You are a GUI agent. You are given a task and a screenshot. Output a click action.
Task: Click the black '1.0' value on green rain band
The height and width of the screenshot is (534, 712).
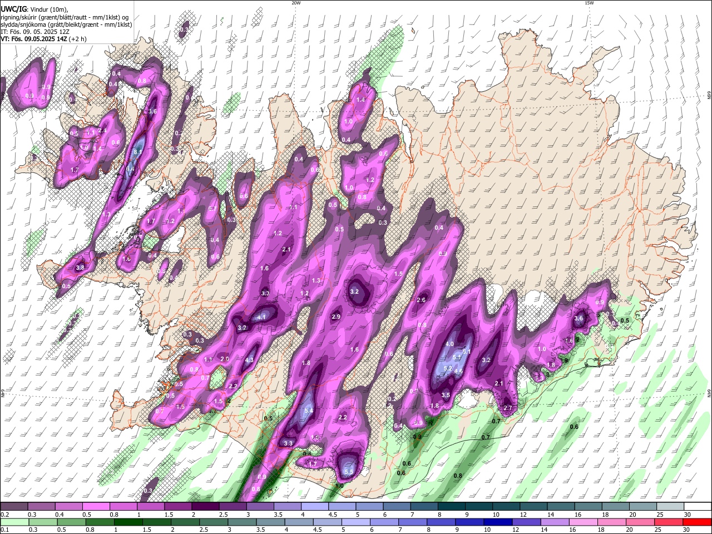coord(339,486)
